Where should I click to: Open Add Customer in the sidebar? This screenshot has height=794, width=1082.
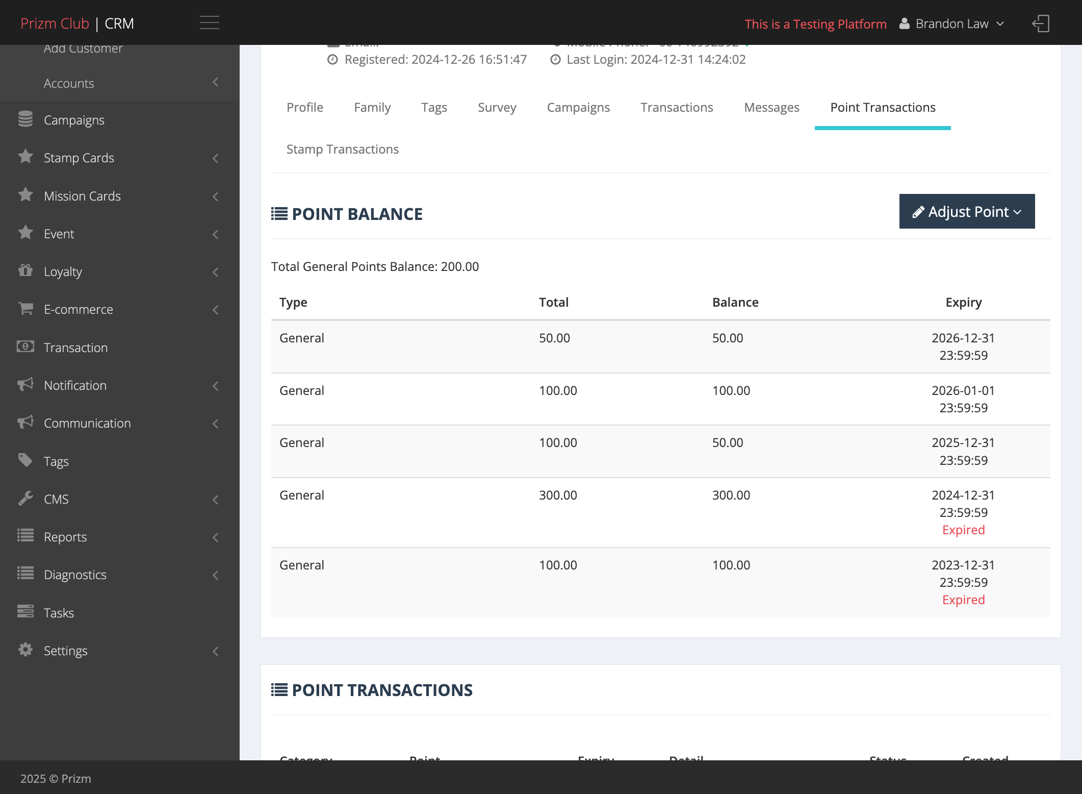(x=83, y=49)
